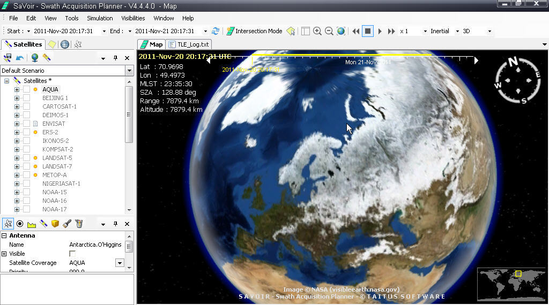Click the refresh time range icon
549x305 pixels.
216,31
